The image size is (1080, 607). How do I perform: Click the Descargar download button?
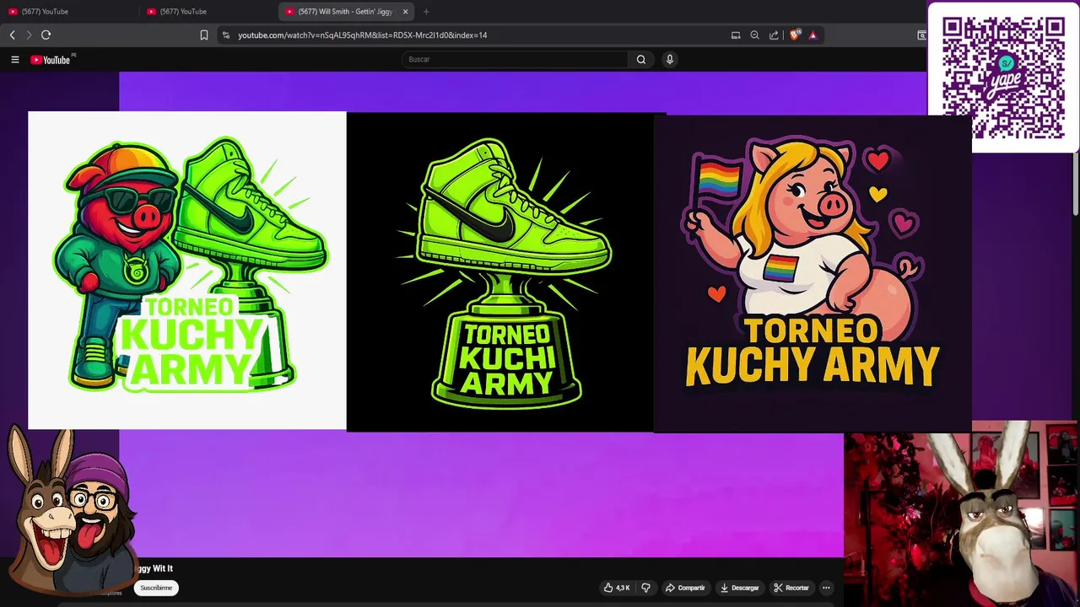pos(739,588)
